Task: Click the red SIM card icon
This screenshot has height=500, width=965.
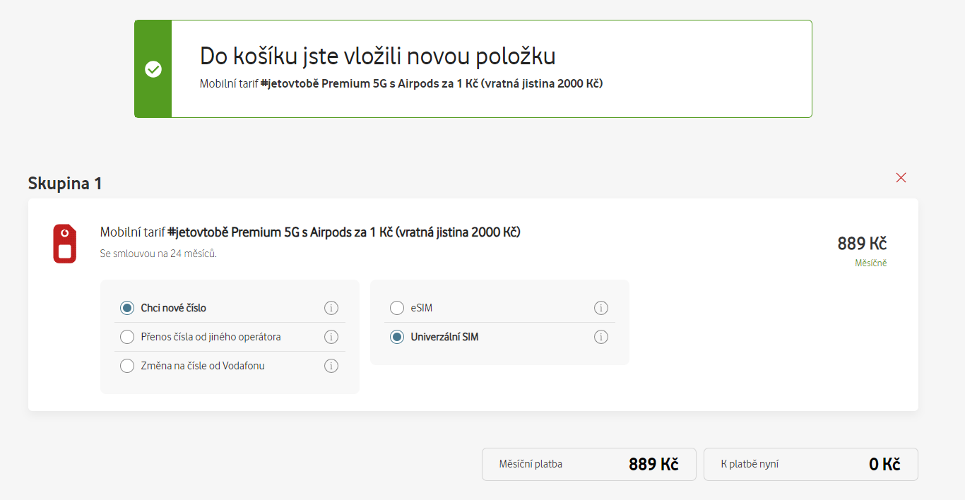Action: point(64,244)
